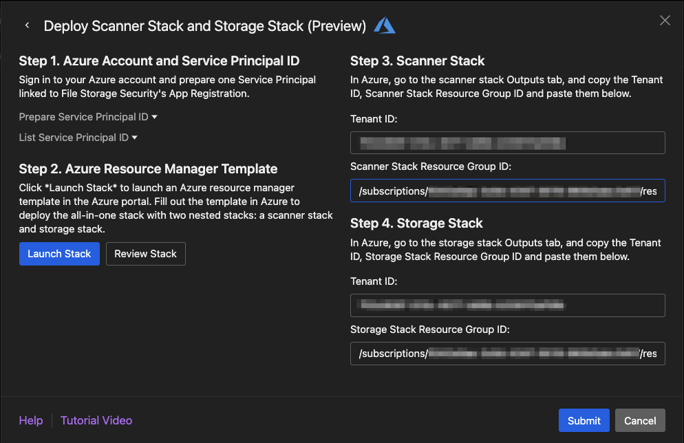Screen dimensions: 684x443
Task: Open Review Stack
Action: 145,254
